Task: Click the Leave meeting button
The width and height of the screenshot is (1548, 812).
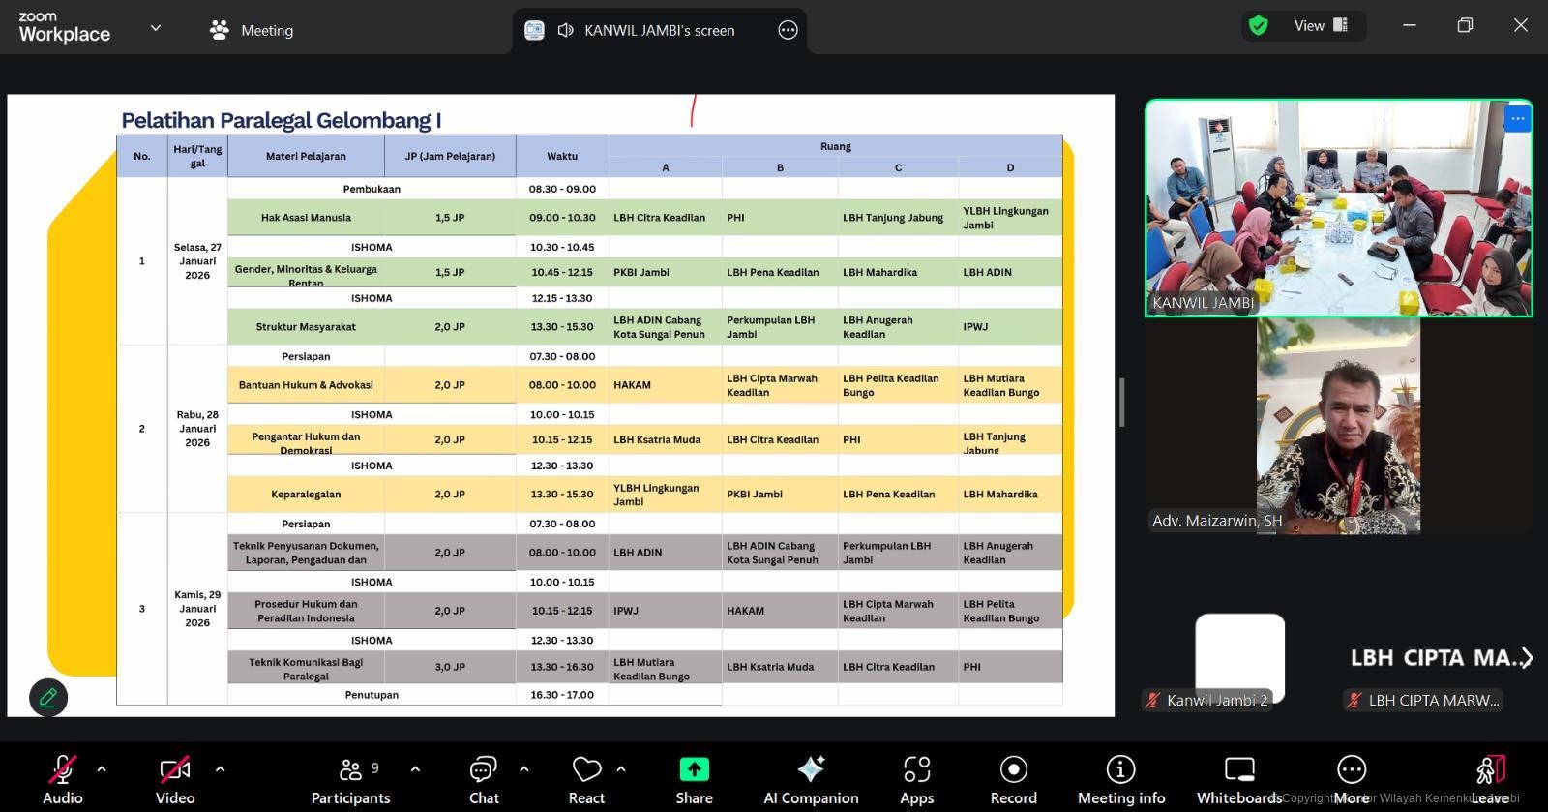Action: tap(1490, 779)
